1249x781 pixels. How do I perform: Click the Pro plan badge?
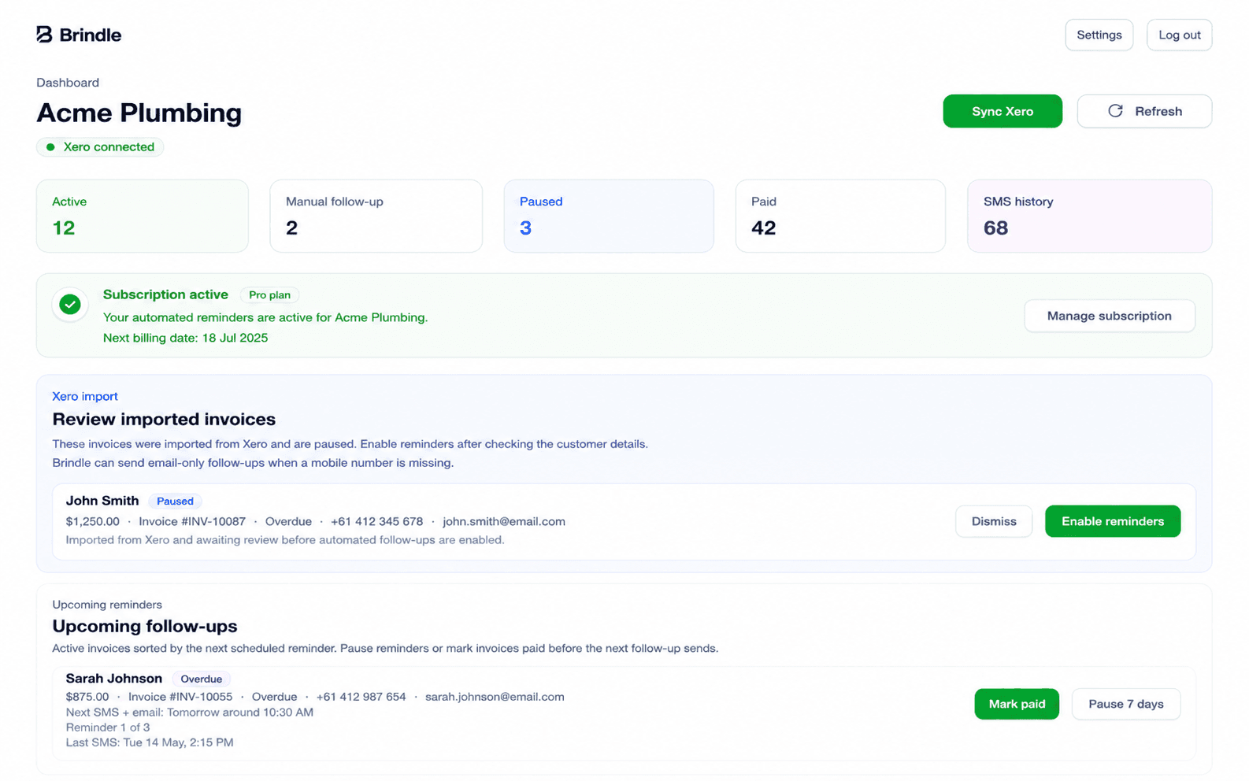(x=269, y=295)
